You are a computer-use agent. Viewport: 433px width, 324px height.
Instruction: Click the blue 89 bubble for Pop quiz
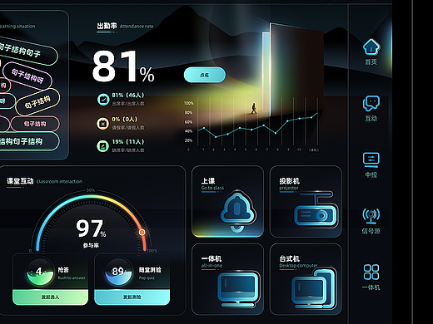(x=118, y=272)
